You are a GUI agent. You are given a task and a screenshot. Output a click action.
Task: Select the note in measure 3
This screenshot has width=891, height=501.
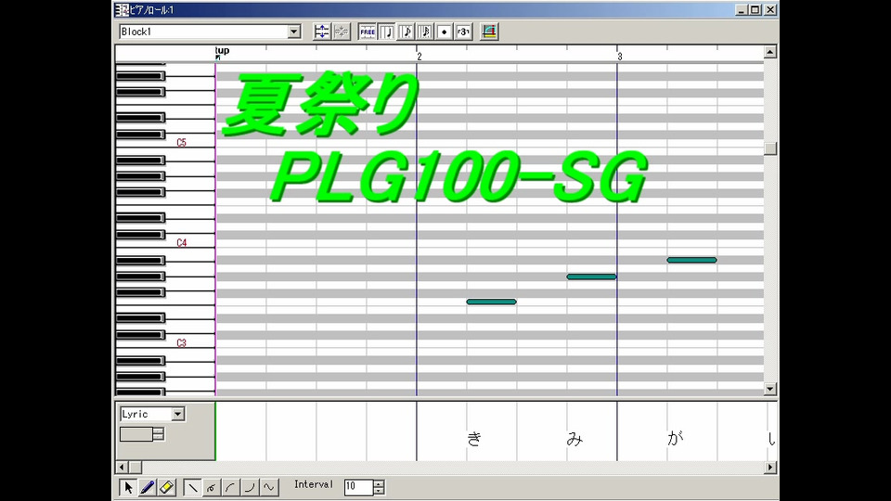[x=691, y=260]
